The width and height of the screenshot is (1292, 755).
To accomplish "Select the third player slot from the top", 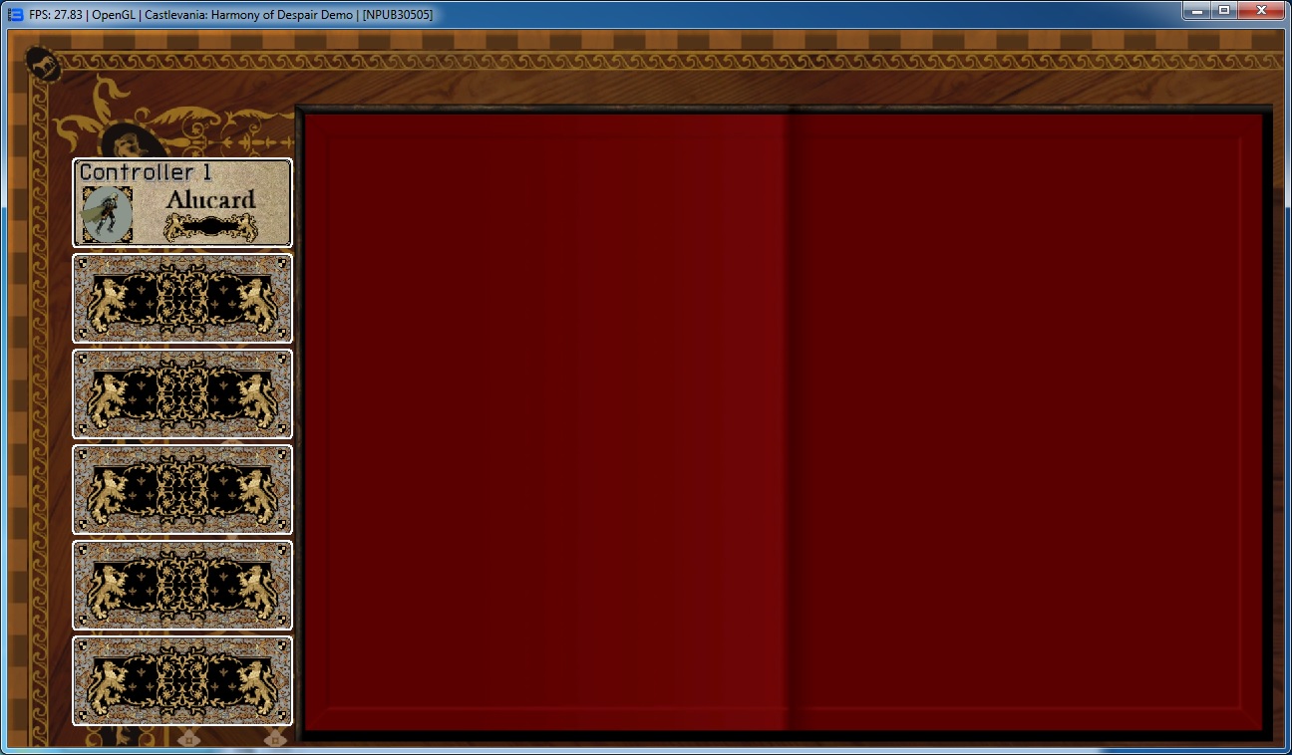I will [182, 394].
